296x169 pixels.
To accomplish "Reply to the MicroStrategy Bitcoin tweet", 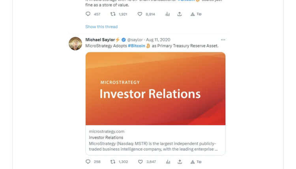I will [x=88, y=162].
